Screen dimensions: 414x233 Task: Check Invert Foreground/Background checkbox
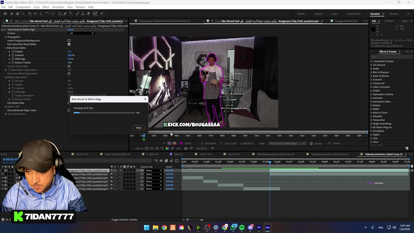coord(69,41)
